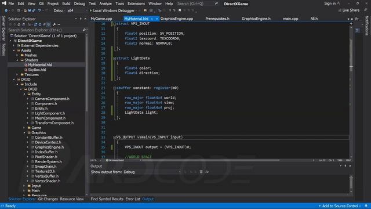Click the Navigate Backward icon in toolbar
Screen dimensions: 371x209
click(x=6, y=10)
